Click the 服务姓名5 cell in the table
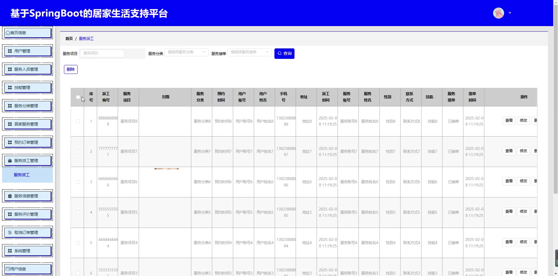Viewport: 558px width, 276px height. (x=369, y=213)
